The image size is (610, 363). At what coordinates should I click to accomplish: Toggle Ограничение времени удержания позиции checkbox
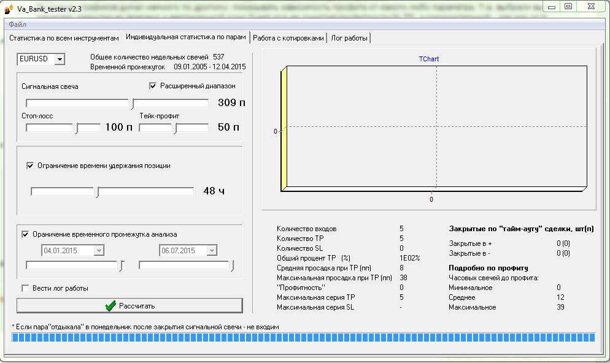(30, 166)
